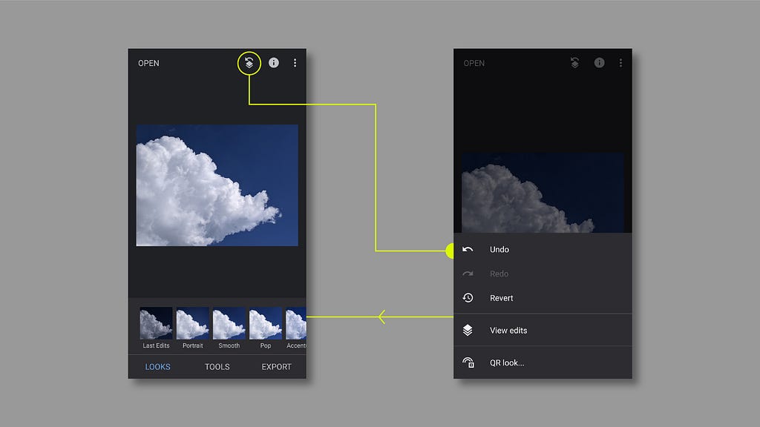
Task: Choose QR look... in the menu
Action: click(x=543, y=363)
